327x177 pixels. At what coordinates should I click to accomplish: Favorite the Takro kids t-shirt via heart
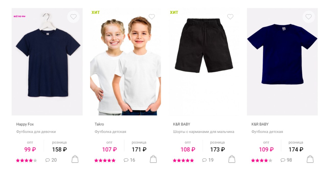coord(152,17)
